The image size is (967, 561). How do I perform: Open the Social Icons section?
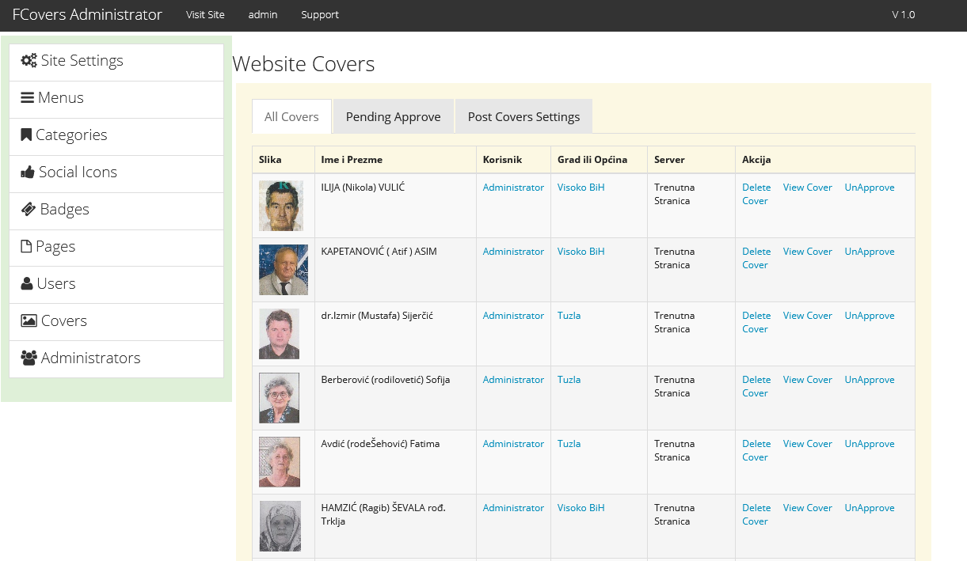(x=116, y=173)
